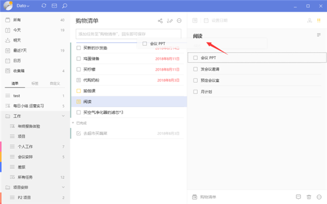Click the 工作 folder icon
Screen dimensions: 327x204
[x=8, y=116]
